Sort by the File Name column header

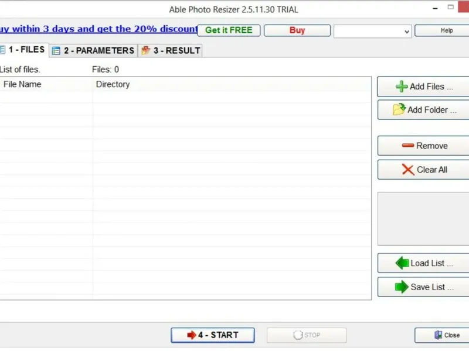pyautogui.click(x=46, y=84)
